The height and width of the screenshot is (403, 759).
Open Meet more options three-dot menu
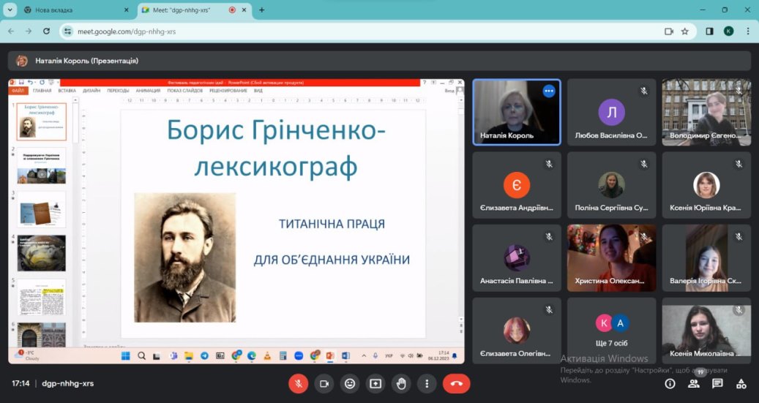pos(427,384)
